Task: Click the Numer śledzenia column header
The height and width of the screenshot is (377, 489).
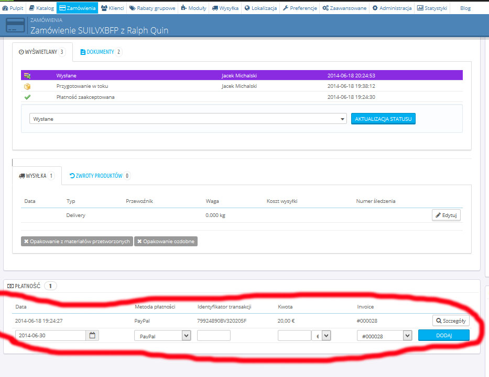Action: [x=376, y=201]
